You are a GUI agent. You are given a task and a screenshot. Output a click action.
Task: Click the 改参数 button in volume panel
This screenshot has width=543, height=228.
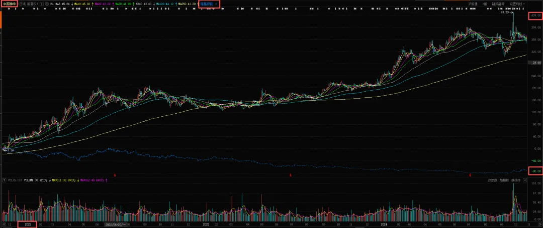[x=492, y=180]
